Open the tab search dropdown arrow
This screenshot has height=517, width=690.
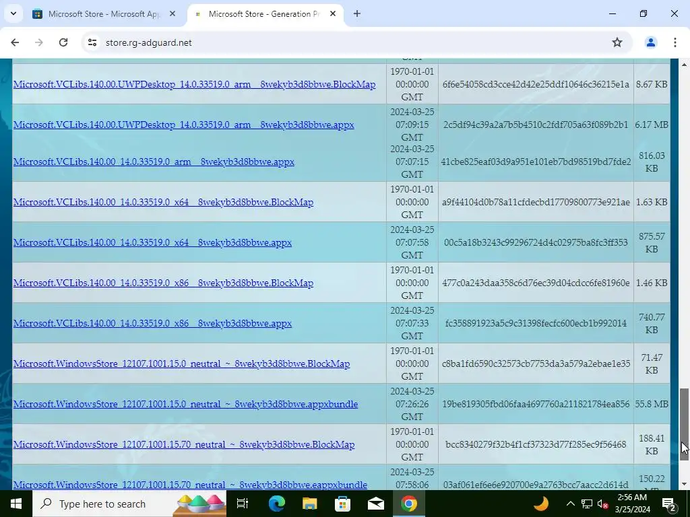[x=13, y=13]
